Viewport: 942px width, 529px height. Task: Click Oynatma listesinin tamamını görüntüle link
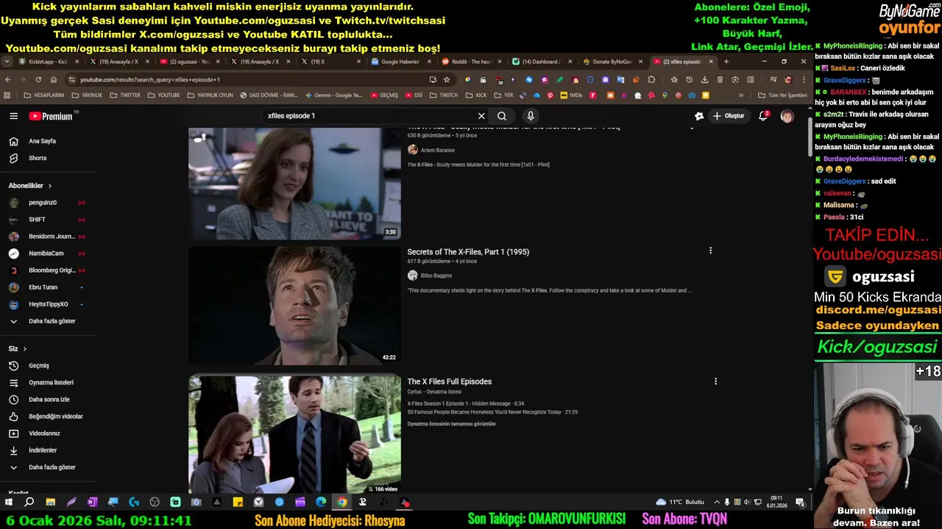451,424
